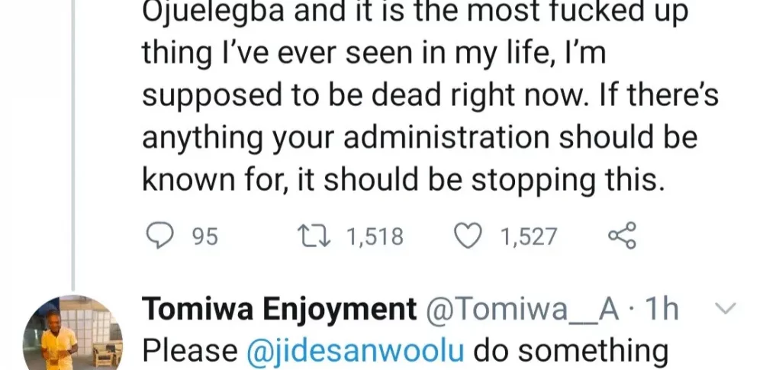
Task: Open the share icon on the tweet
Action: (622, 236)
